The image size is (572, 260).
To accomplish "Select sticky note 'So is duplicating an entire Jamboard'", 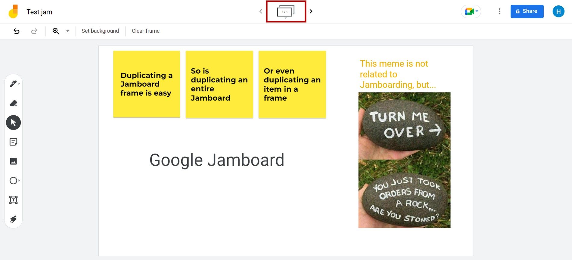I will [219, 84].
